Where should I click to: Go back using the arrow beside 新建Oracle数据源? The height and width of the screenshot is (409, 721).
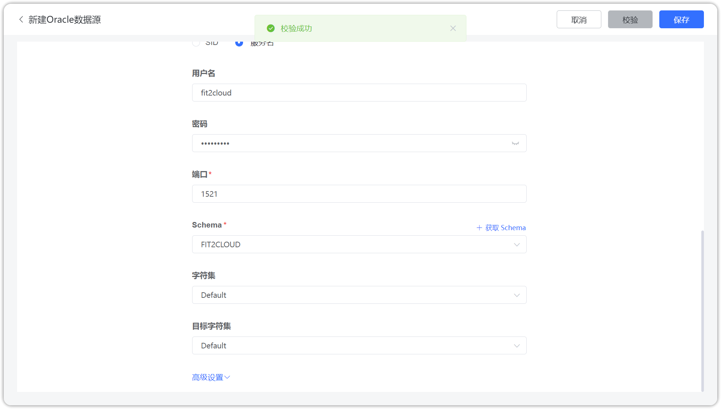(x=21, y=19)
